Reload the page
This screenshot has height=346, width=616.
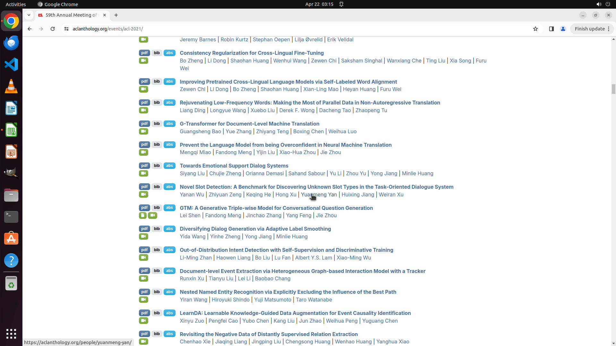coord(53,29)
